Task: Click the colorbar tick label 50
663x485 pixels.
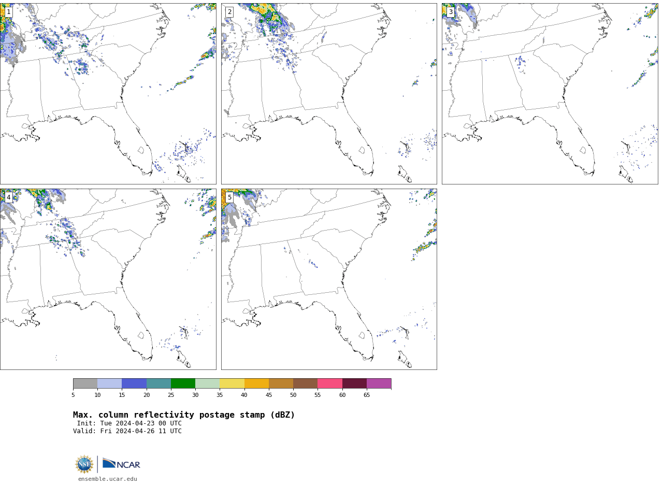Action: [293, 395]
